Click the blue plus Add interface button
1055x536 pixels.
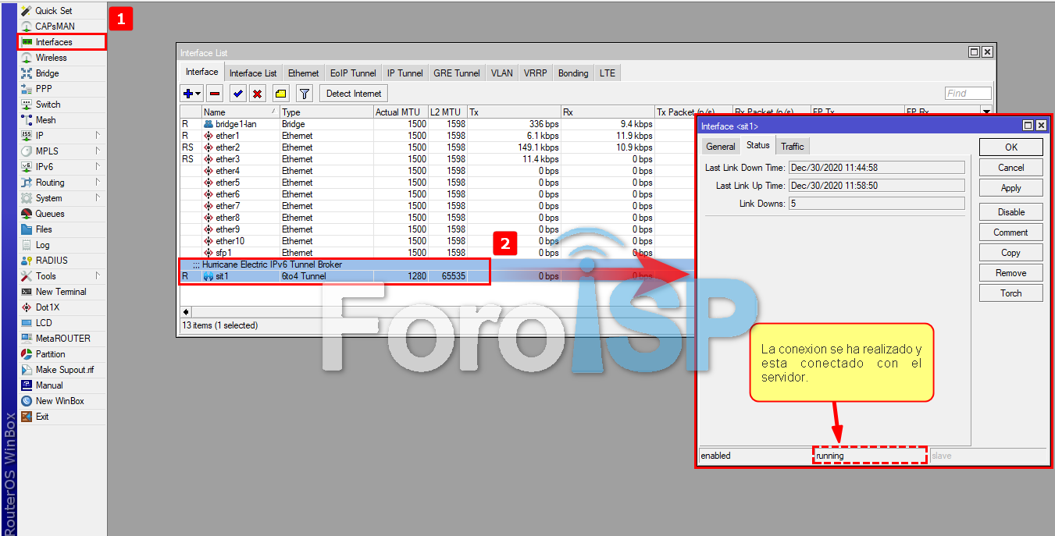[187, 94]
